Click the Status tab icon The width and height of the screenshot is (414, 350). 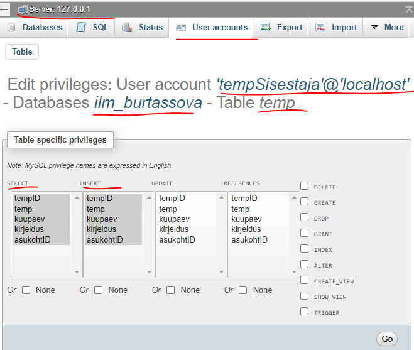(127, 28)
